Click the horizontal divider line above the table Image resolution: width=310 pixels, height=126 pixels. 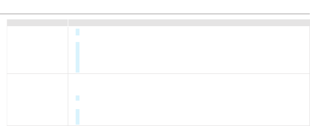pos(155,14)
